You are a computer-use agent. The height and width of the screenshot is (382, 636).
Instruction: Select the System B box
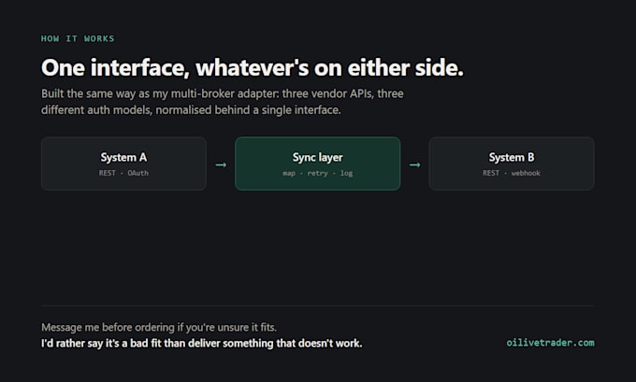(512, 163)
